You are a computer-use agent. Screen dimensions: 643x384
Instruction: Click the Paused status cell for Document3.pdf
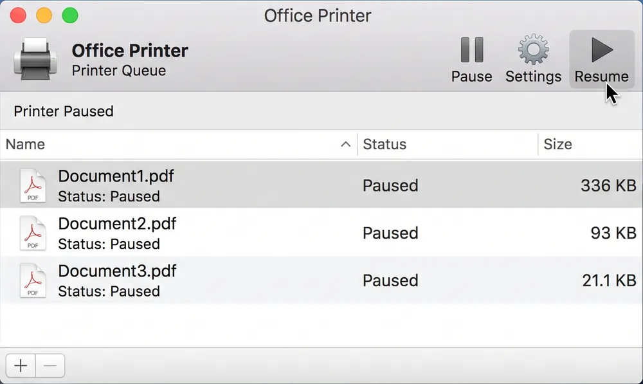pos(390,280)
